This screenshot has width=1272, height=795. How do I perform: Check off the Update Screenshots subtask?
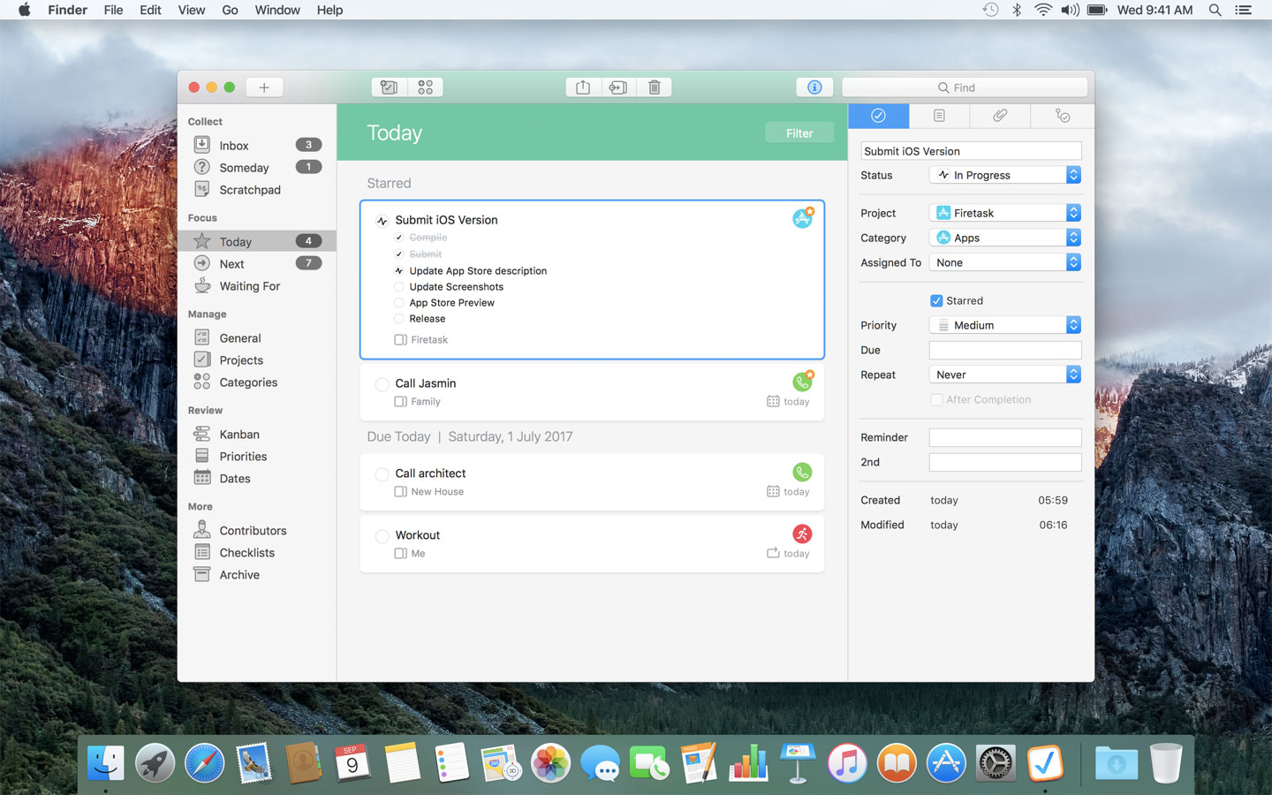(398, 287)
